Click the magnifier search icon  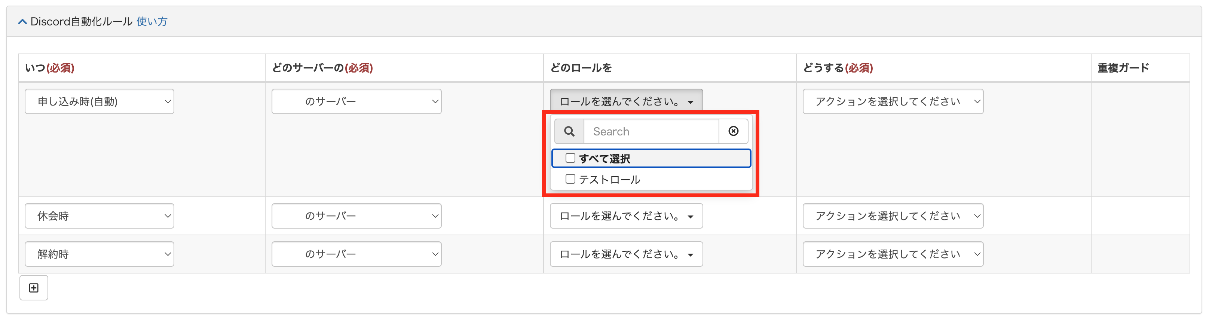point(569,131)
